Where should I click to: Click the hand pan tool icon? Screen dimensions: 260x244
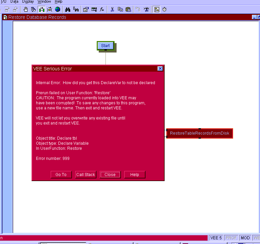pyautogui.click(x=26, y=9)
